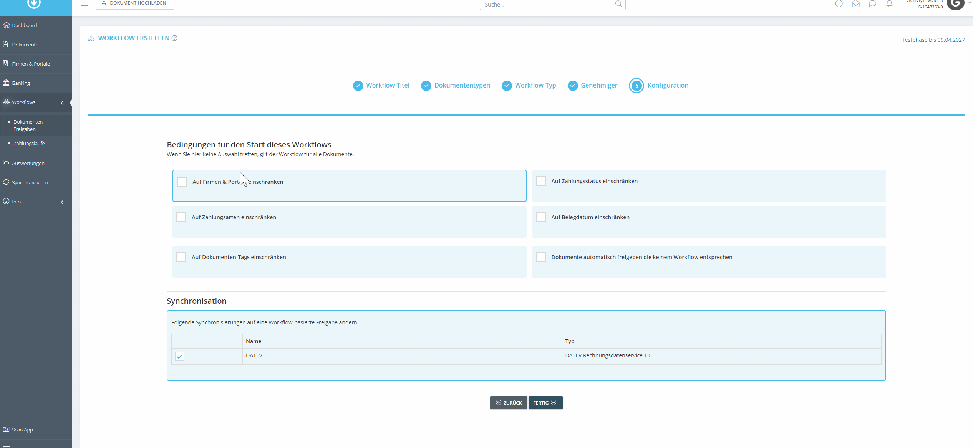The image size is (973, 448).
Task: Open the mail envelope icon in header
Action: tap(856, 4)
